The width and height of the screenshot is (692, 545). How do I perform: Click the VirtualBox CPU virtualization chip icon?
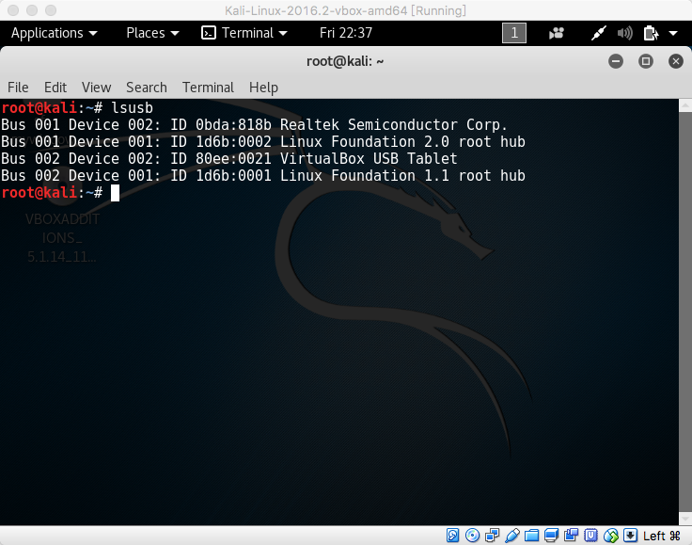pos(591,536)
